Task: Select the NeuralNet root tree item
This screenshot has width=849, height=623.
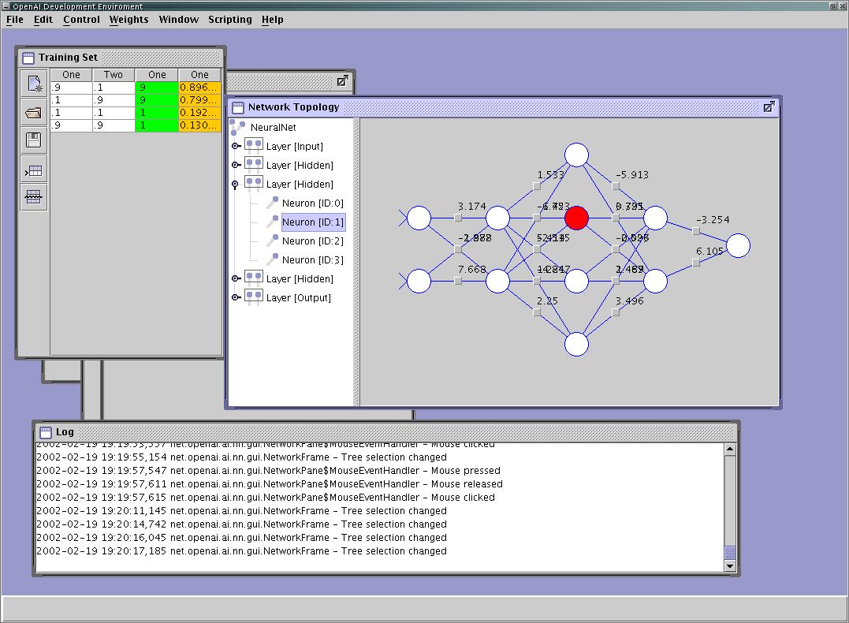Action: 272,127
